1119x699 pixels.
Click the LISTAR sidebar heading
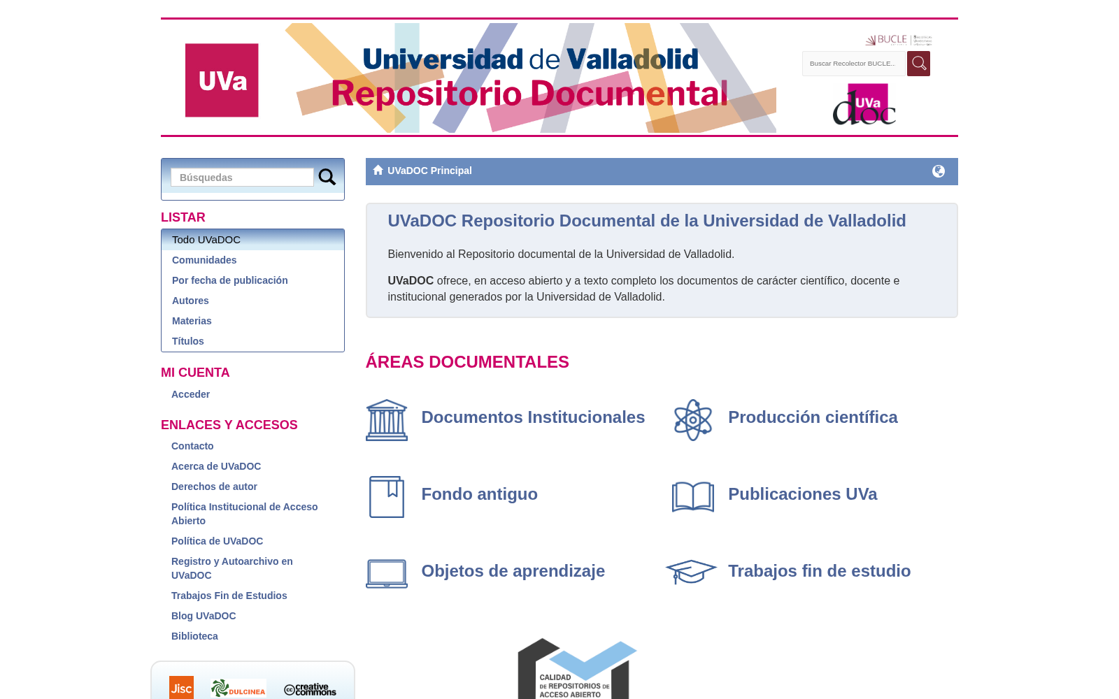pos(183,217)
